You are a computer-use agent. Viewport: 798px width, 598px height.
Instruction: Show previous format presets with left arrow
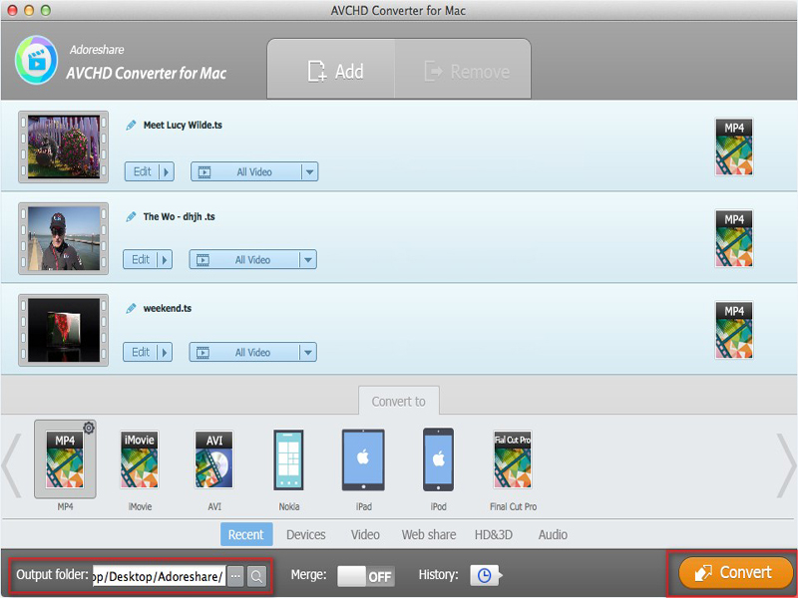tap(12, 464)
